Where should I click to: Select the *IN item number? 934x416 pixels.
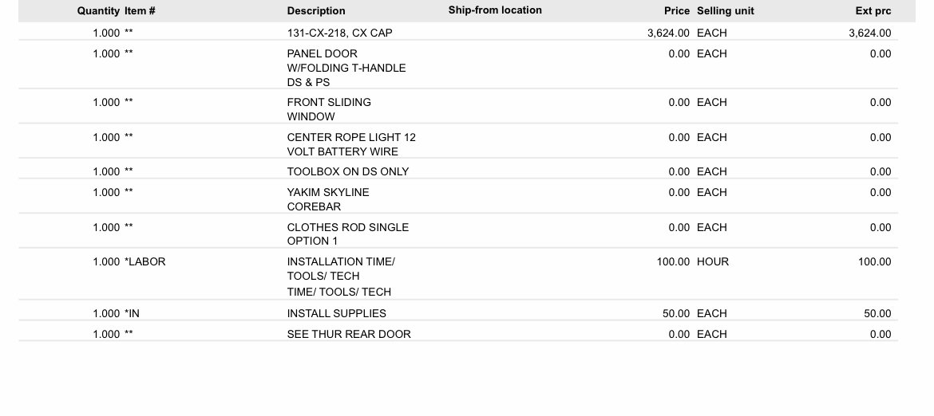[133, 314]
